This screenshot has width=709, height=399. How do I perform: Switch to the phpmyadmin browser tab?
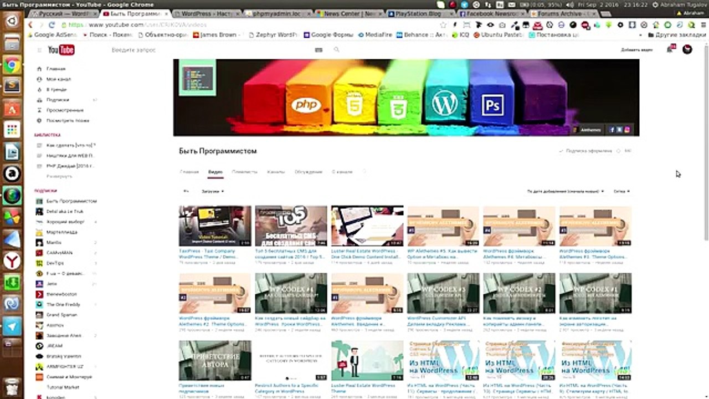click(277, 13)
